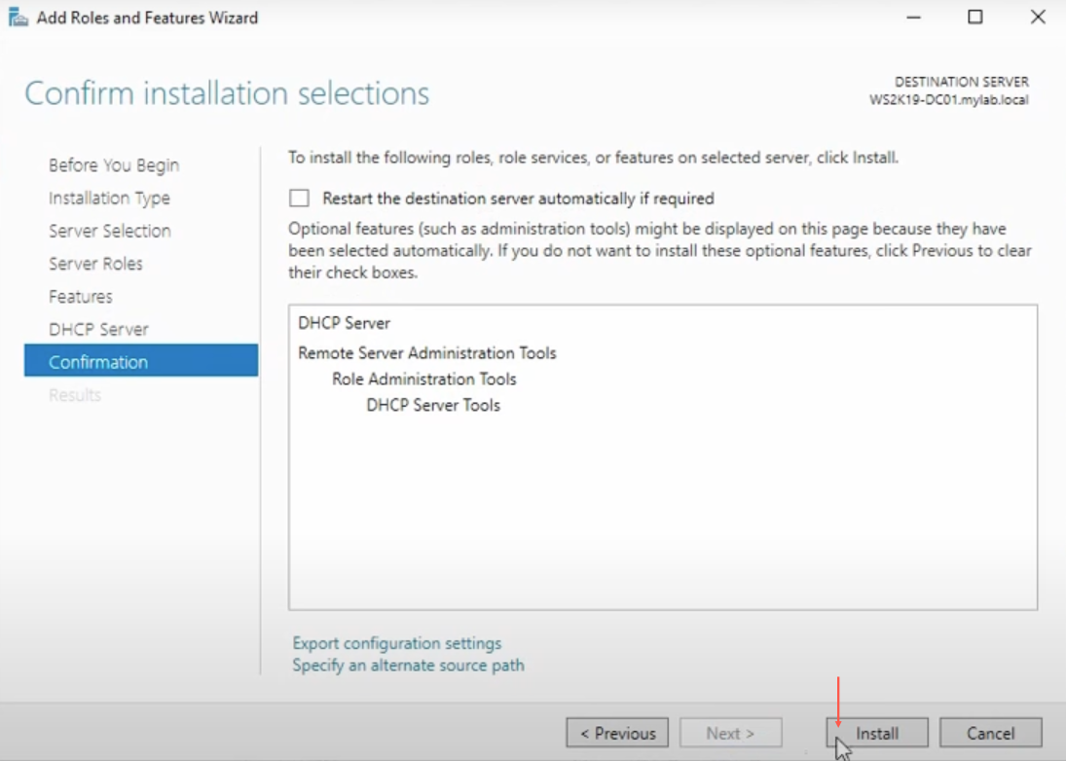Viewport: 1066px width, 761px height.
Task: Open the Installation Type step
Action: coord(109,199)
